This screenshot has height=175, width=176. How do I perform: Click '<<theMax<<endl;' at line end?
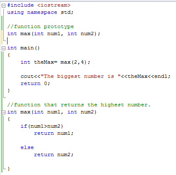coord(145,76)
